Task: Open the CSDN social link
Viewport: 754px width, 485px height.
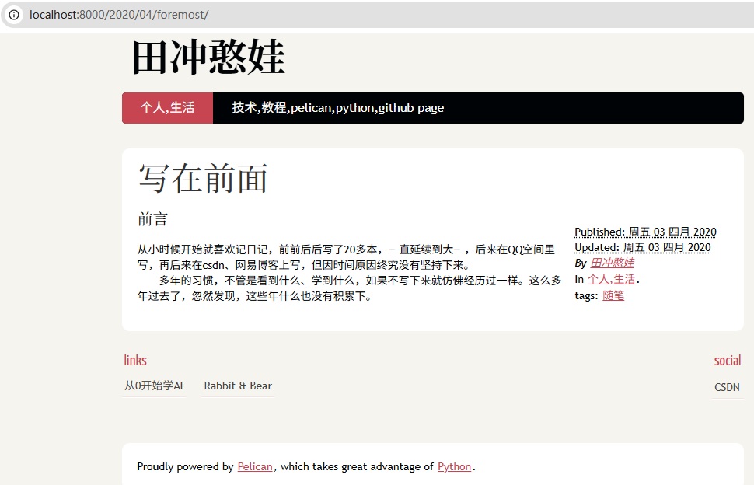Action: point(727,386)
